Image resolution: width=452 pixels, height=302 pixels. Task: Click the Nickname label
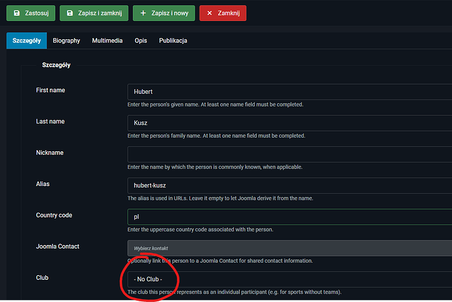(50, 153)
